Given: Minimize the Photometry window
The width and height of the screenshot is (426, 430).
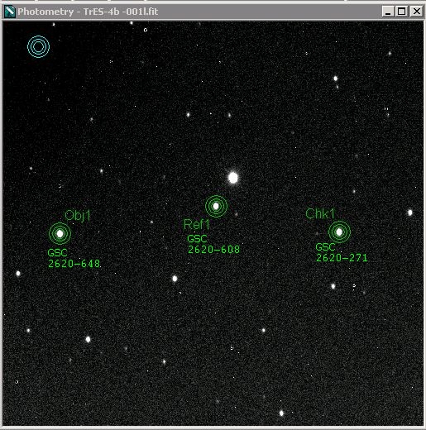Looking at the screenshot, I should coord(388,12).
